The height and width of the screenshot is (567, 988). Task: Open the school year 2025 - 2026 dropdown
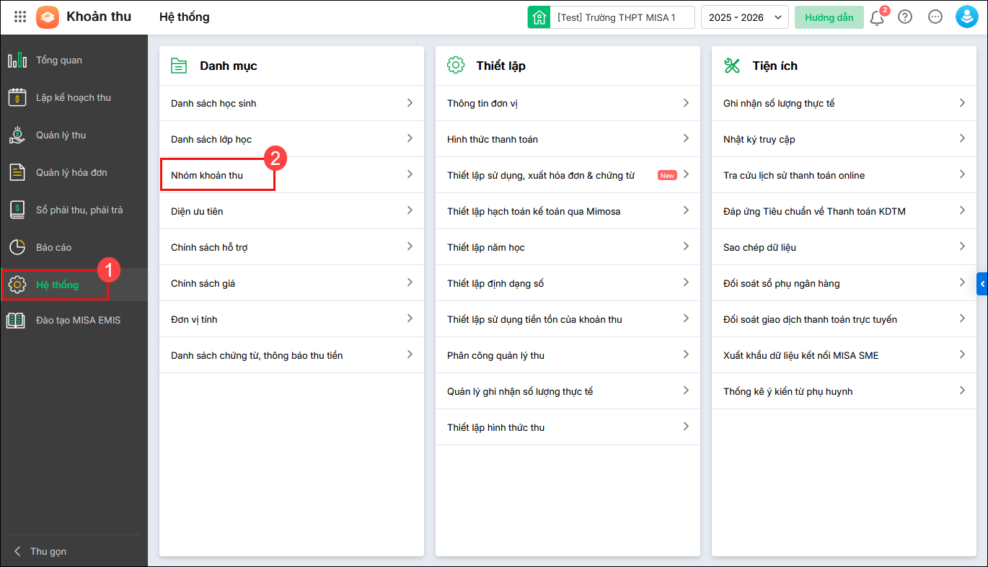tap(745, 17)
